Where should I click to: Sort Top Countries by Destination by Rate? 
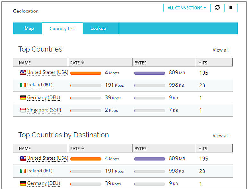77,148
